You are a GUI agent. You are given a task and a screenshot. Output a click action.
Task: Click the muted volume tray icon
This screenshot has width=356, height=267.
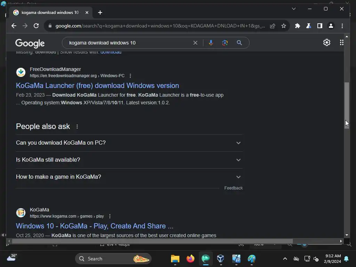click(x=316, y=259)
